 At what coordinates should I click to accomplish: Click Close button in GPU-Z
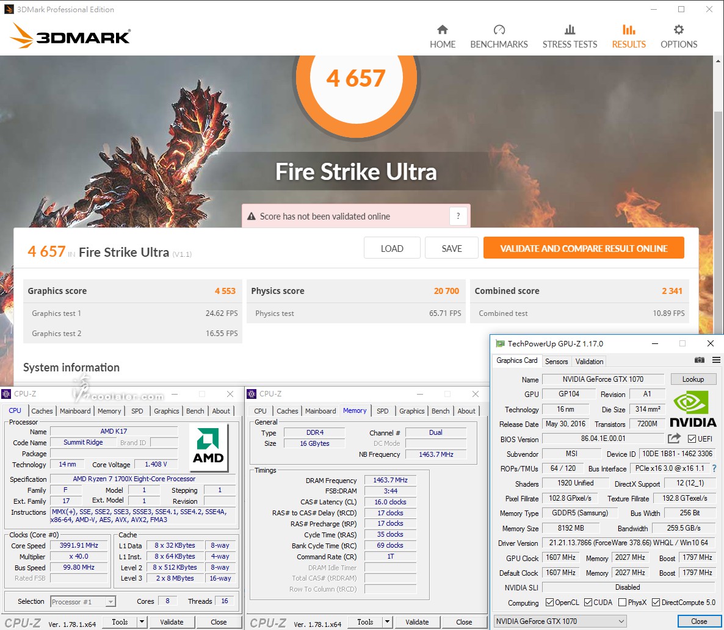[699, 621]
